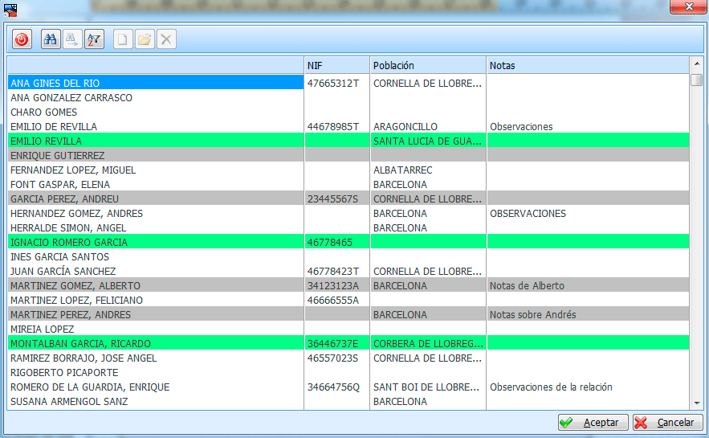
Task: Click the delete X toolbar icon
Action: tap(166, 39)
